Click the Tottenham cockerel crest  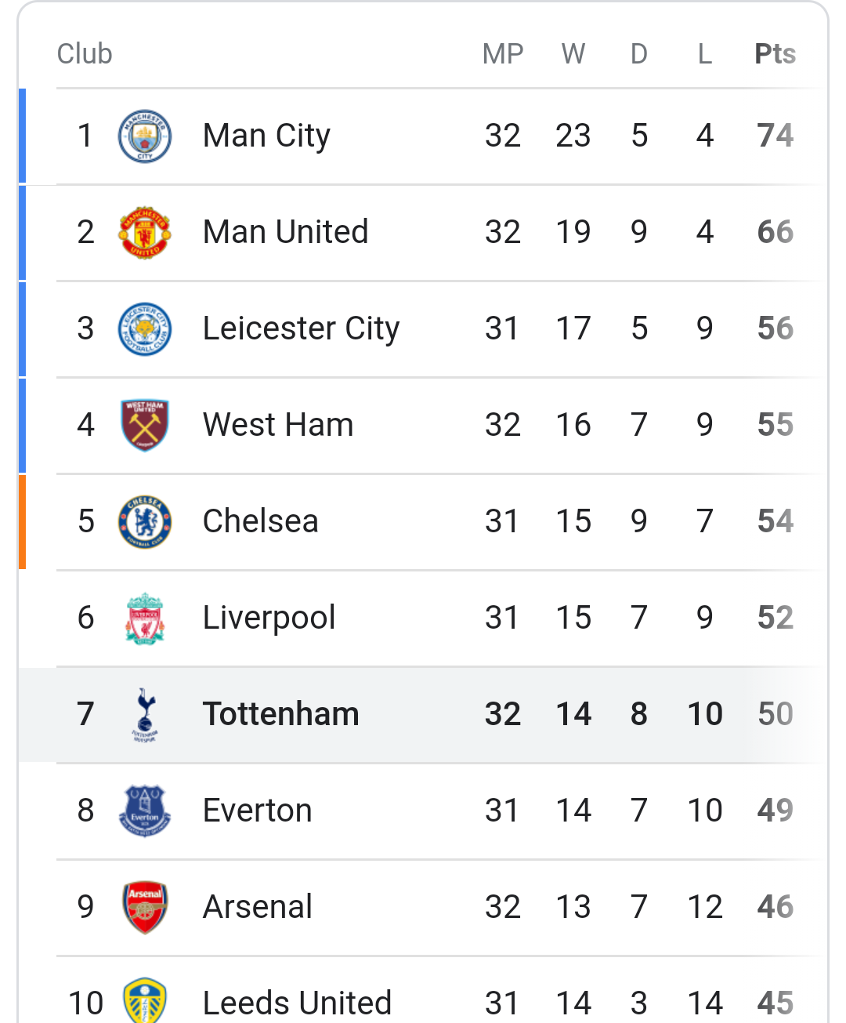tap(145, 715)
